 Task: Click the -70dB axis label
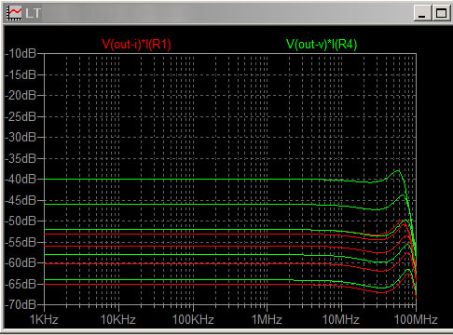(21, 305)
